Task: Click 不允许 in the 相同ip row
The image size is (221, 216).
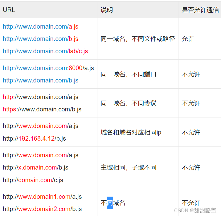Action: pyautogui.click(x=191, y=132)
